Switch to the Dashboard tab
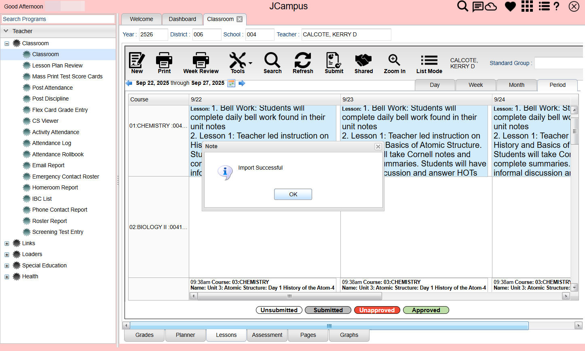585x351 pixels. 182,19
